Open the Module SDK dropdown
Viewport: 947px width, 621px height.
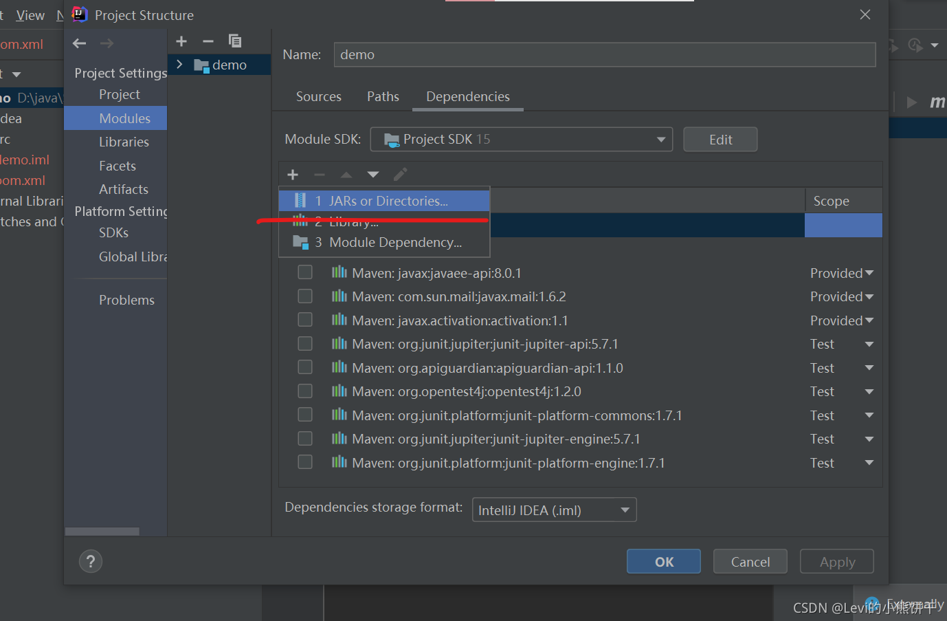[x=522, y=140]
